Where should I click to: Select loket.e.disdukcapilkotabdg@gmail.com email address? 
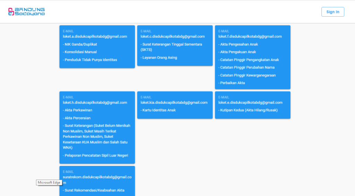250,103
